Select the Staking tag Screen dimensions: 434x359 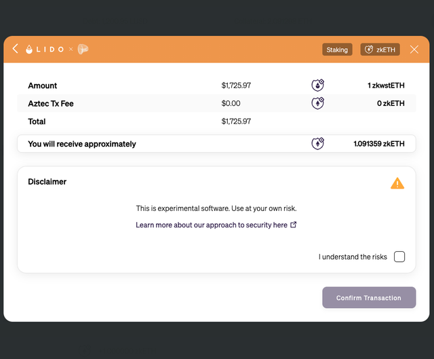tap(337, 50)
